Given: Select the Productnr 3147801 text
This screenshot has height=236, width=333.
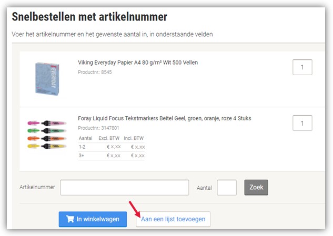Looking at the screenshot, I should [98, 128].
